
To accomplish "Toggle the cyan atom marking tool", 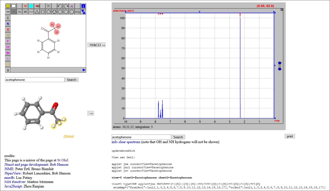I will [x=31, y=6].
